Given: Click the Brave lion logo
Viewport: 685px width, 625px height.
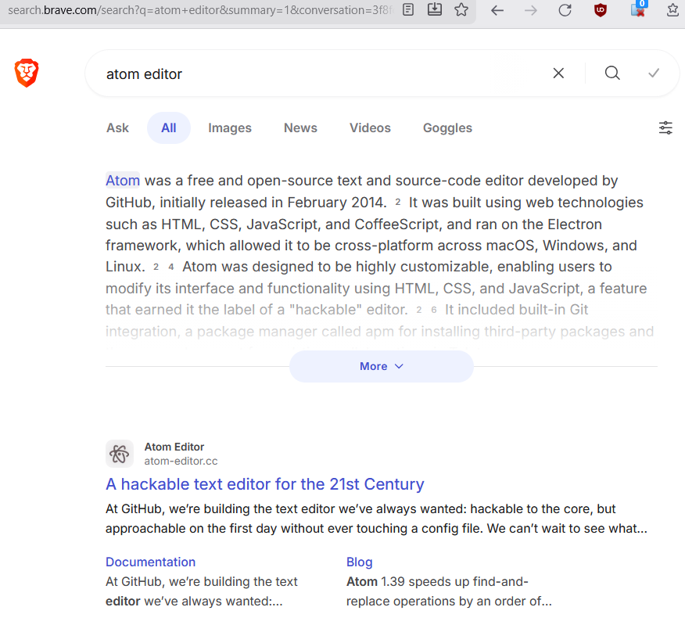Looking at the screenshot, I should pos(27,73).
